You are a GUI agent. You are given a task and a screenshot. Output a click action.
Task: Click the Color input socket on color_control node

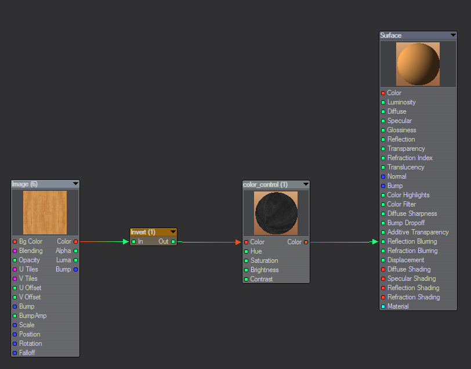[x=246, y=242]
